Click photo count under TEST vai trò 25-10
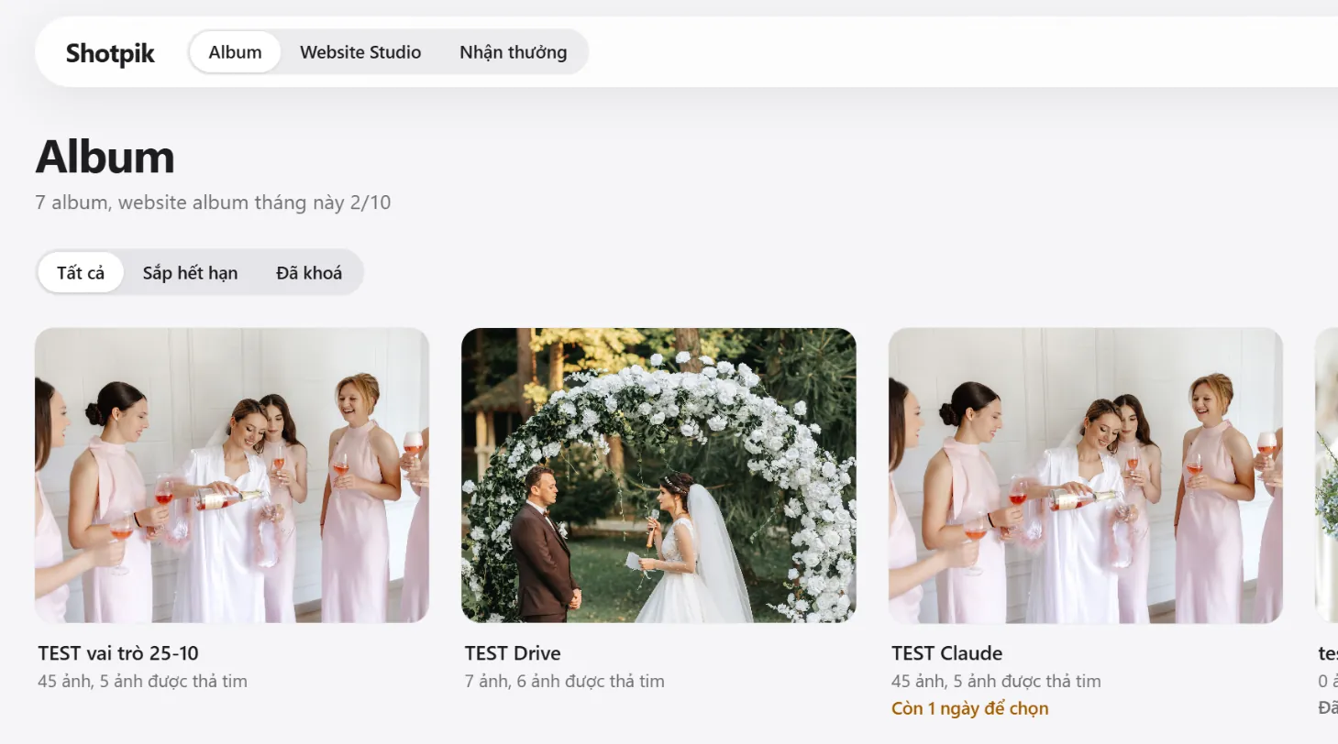 [x=142, y=681]
